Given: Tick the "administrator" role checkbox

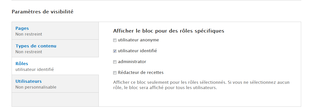Looking at the screenshot, I should point(115,62).
